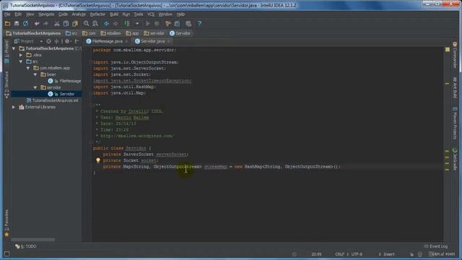Click the toolbar icon left of Help
This screenshot has height=260, width=462.
[x=188, y=24]
